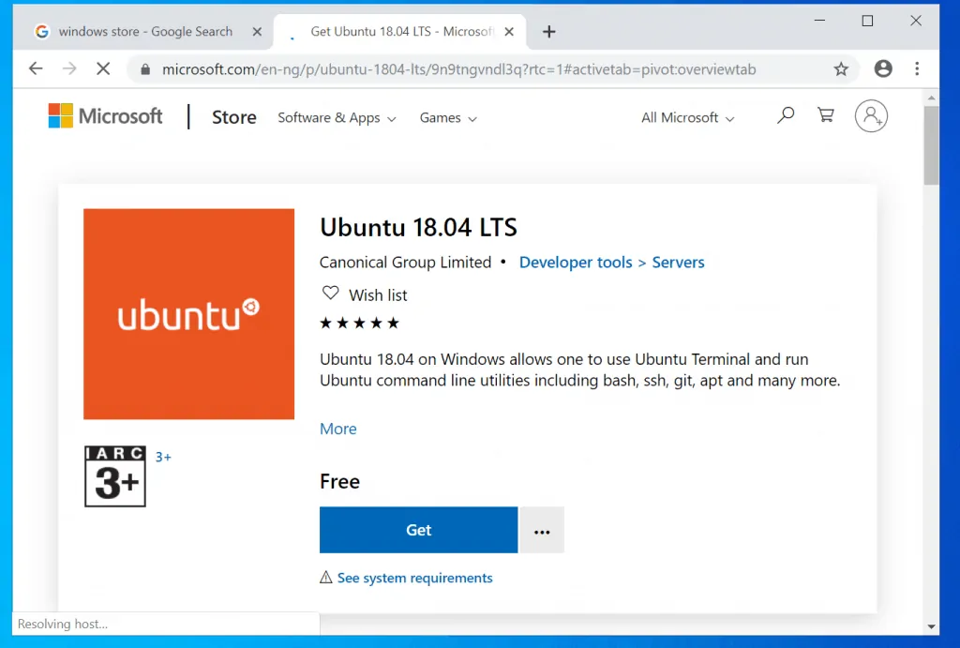
Task: Click the browser back arrow
Action: tap(36, 69)
